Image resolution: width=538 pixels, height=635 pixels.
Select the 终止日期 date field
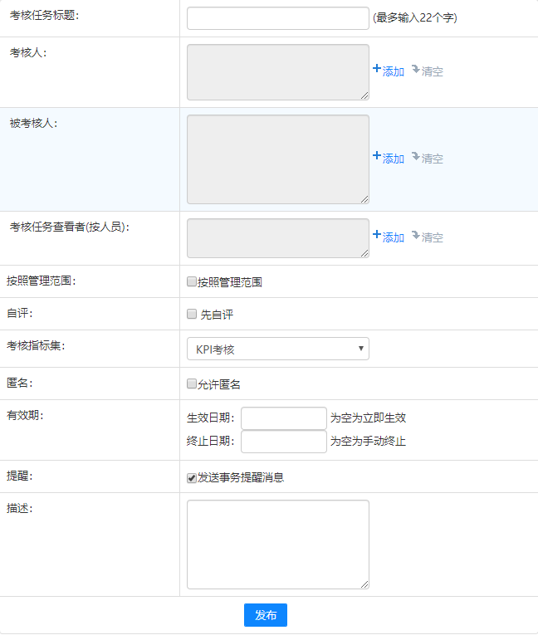(x=284, y=441)
